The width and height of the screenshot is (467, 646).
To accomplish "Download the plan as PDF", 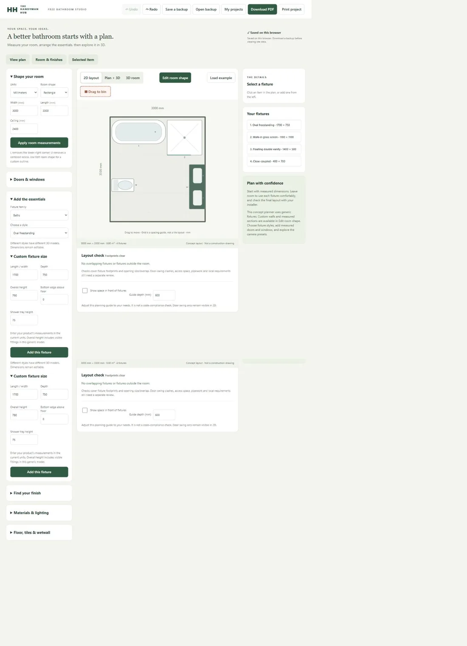I will pos(262,9).
